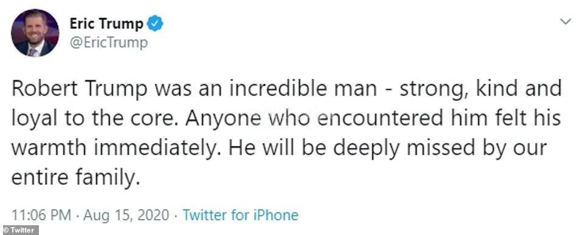Image resolution: width=585 pixels, height=235 pixels.
Task: Click the phrase "strong, kind and"
Action: [x=480, y=90]
